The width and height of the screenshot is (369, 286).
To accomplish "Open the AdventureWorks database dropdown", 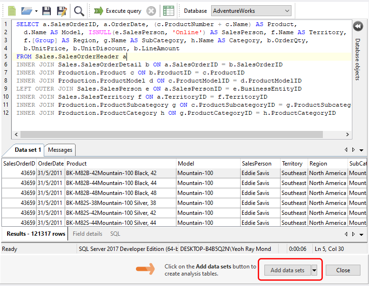I will click(251, 10).
